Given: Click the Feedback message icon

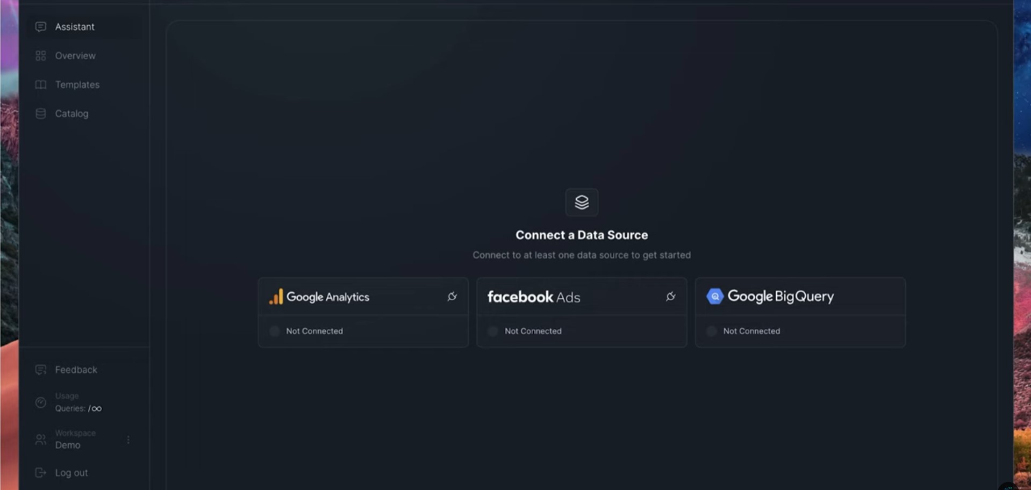Looking at the screenshot, I should point(40,370).
